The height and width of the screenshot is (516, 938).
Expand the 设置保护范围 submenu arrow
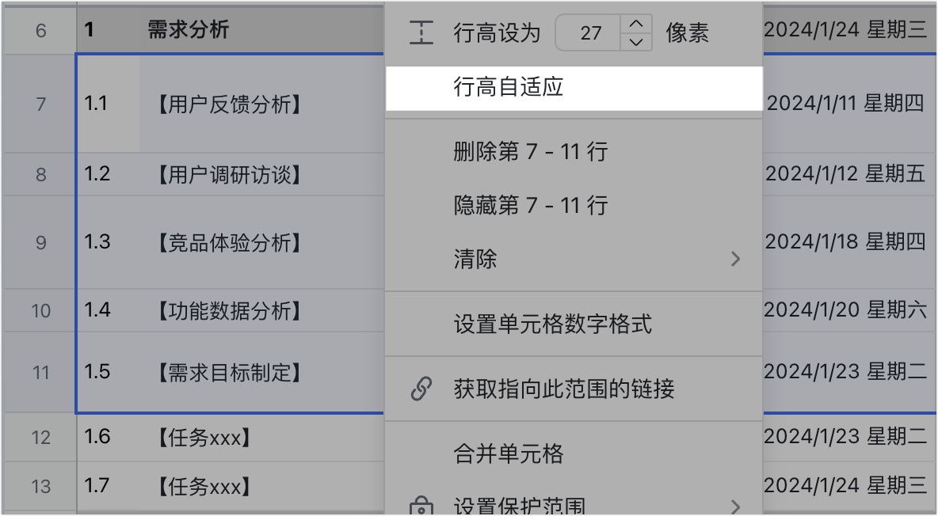point(736,507)
